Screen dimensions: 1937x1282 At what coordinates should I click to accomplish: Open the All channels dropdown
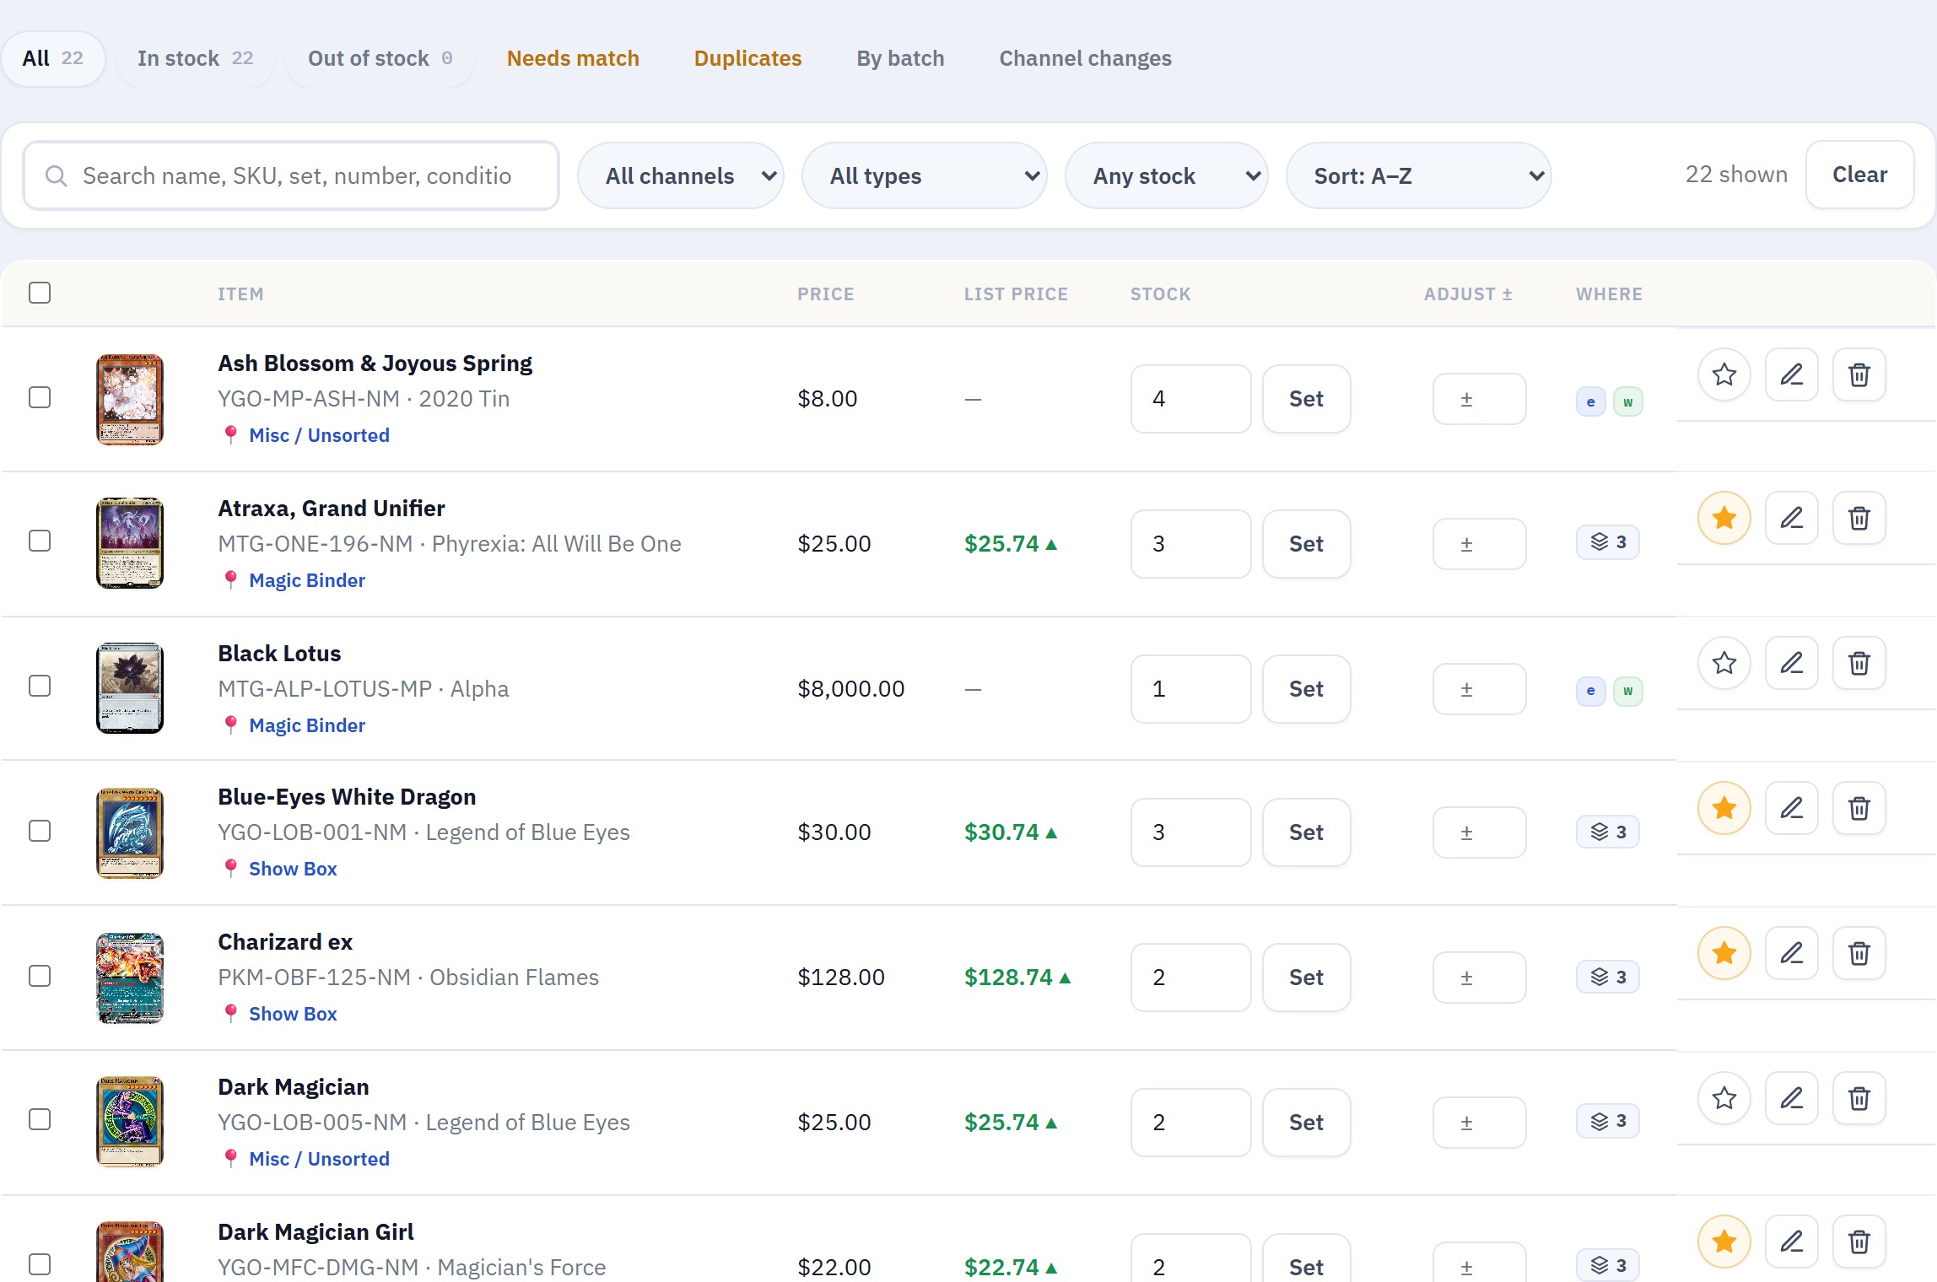681,175
